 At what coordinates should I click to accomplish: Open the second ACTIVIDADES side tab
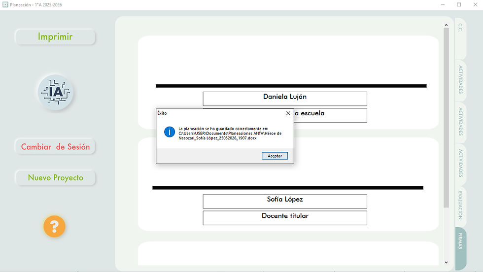point(460,122)
